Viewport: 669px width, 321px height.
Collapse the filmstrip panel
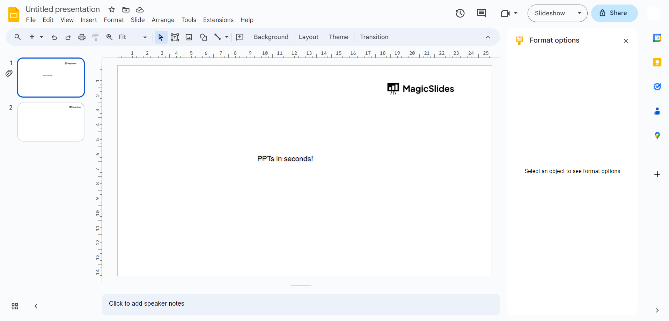[x=36, y=306]
